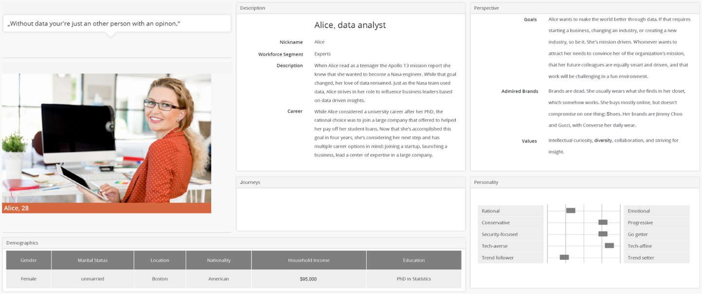
Task: Click the Marital Status column header
Action: point(92,260)
